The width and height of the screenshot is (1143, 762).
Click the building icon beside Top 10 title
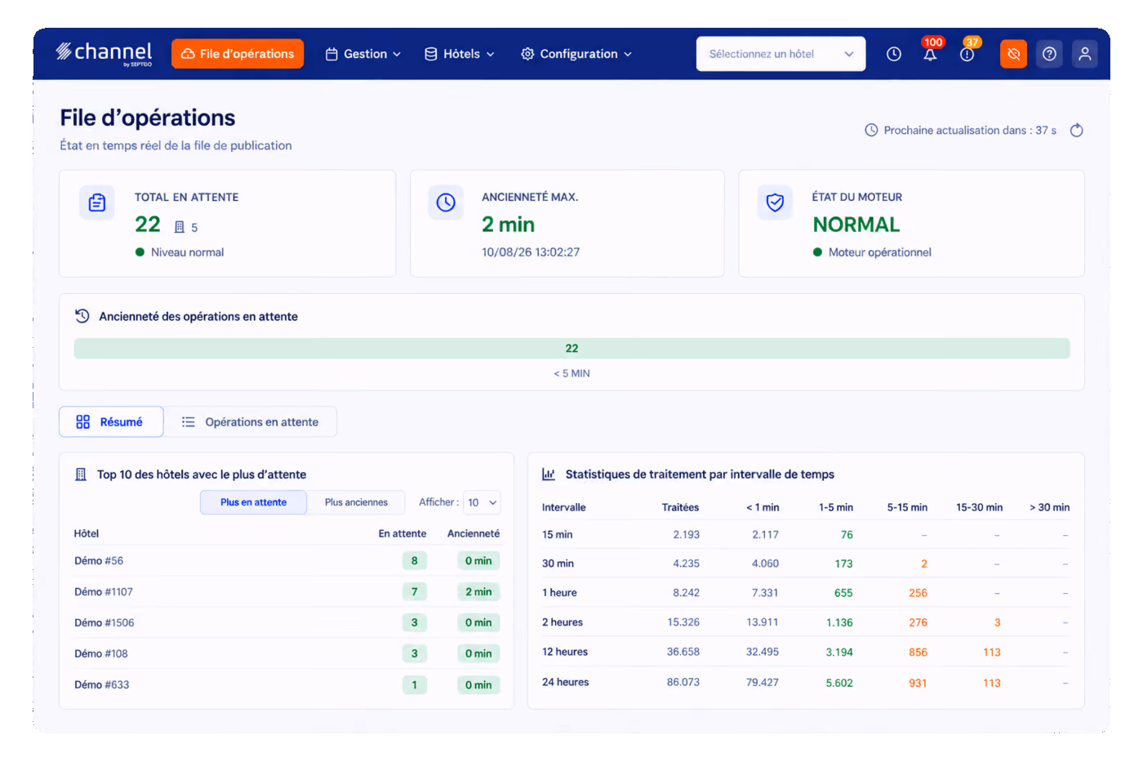click(81, 475)
